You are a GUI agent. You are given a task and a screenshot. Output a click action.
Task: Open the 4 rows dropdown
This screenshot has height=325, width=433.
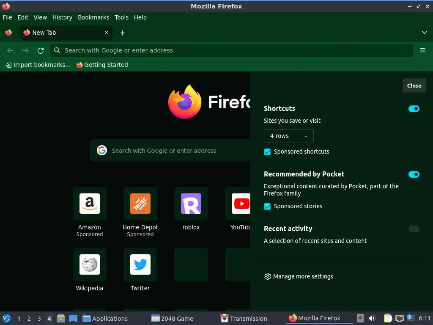288,136
